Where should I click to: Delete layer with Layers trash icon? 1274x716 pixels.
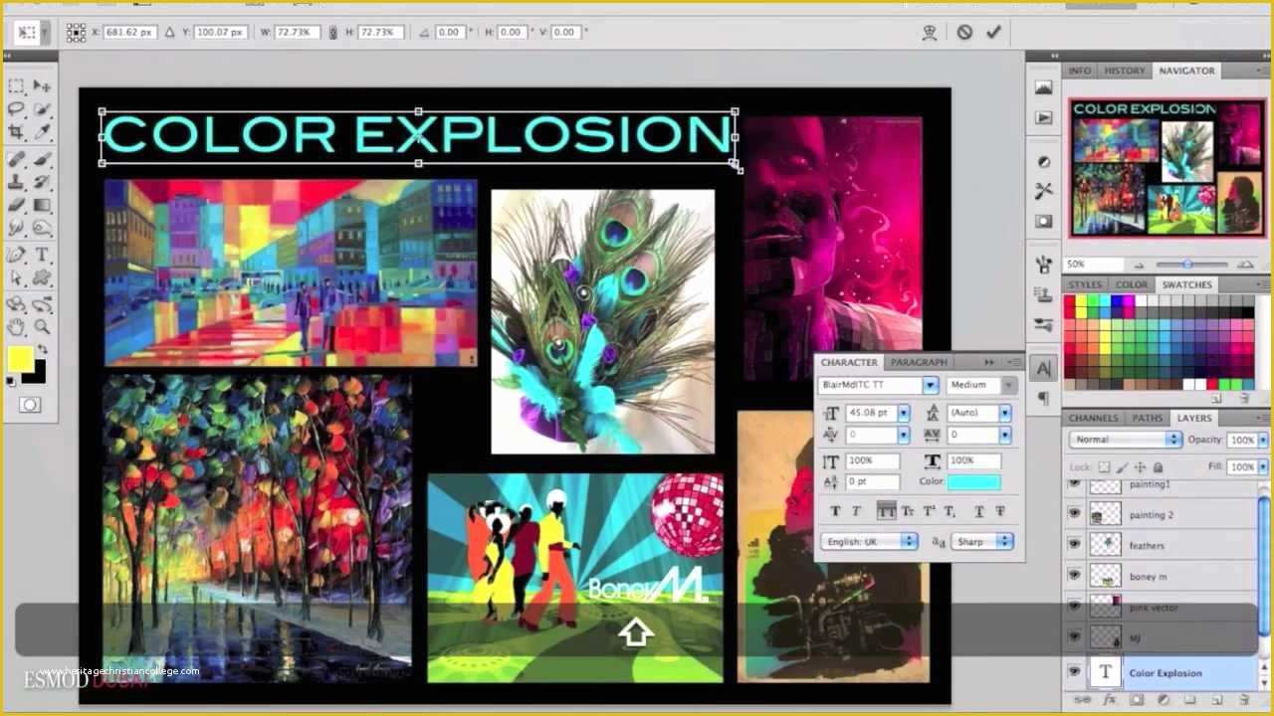coord(1244,701)
